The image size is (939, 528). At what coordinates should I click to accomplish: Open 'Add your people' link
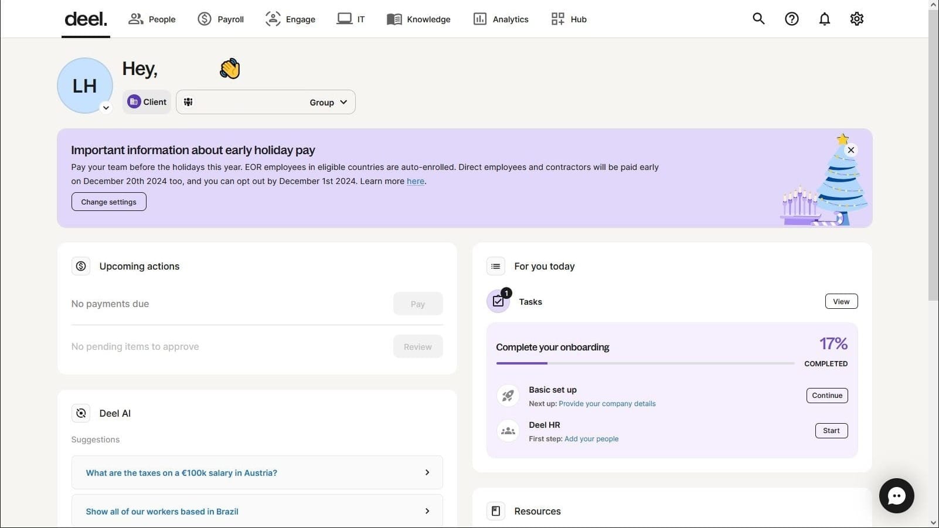coord(591,439)
